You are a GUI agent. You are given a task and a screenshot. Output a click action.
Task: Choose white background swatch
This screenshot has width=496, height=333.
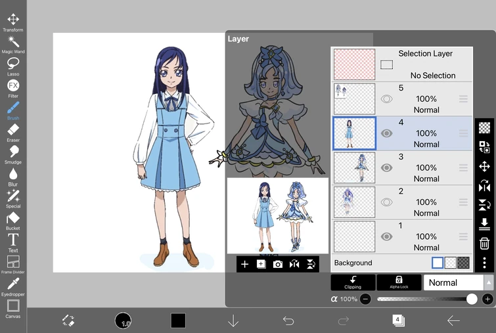[x=438, y=263]
